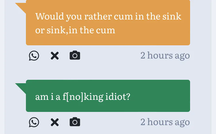Click the gray gap between the two messages
The height and width of the screenshot is (134, 216).
(108, 70)
